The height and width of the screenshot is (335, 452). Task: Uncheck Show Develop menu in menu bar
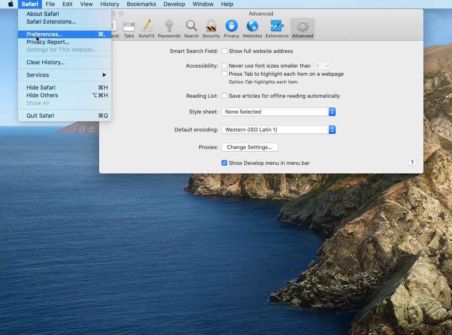coord(224,163)
